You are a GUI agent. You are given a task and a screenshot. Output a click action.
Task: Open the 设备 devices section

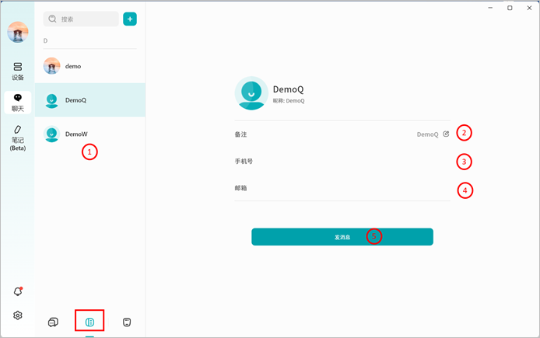[17, 71]
